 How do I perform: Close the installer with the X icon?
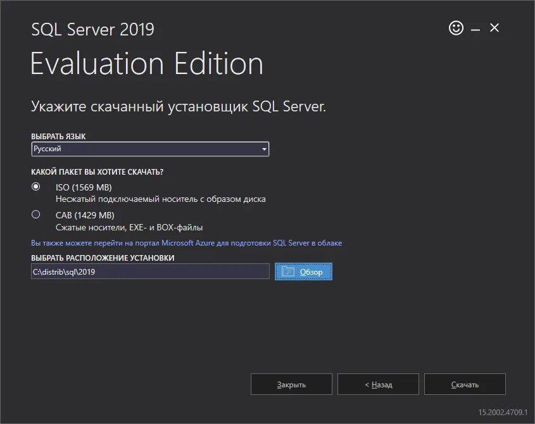click(x=494, y=28)
